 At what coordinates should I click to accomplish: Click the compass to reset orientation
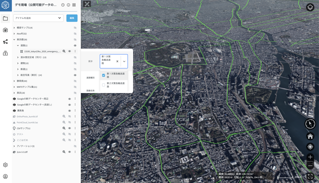click(310, 124)
